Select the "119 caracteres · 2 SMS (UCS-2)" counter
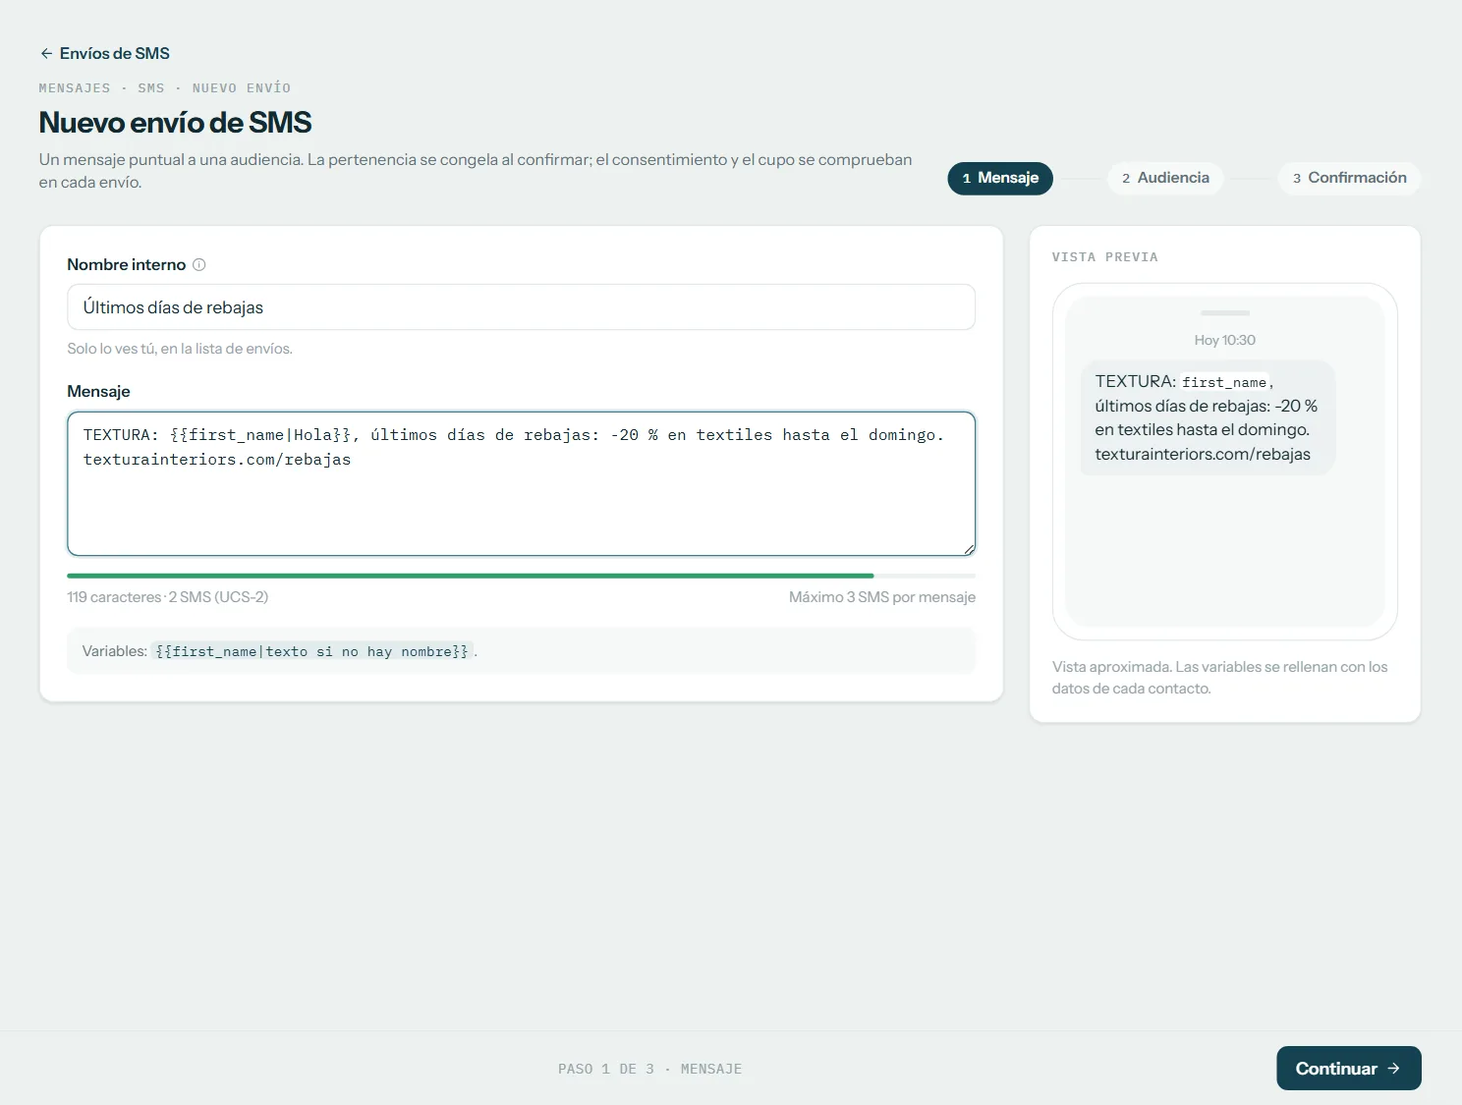 [x=168, y=597]
